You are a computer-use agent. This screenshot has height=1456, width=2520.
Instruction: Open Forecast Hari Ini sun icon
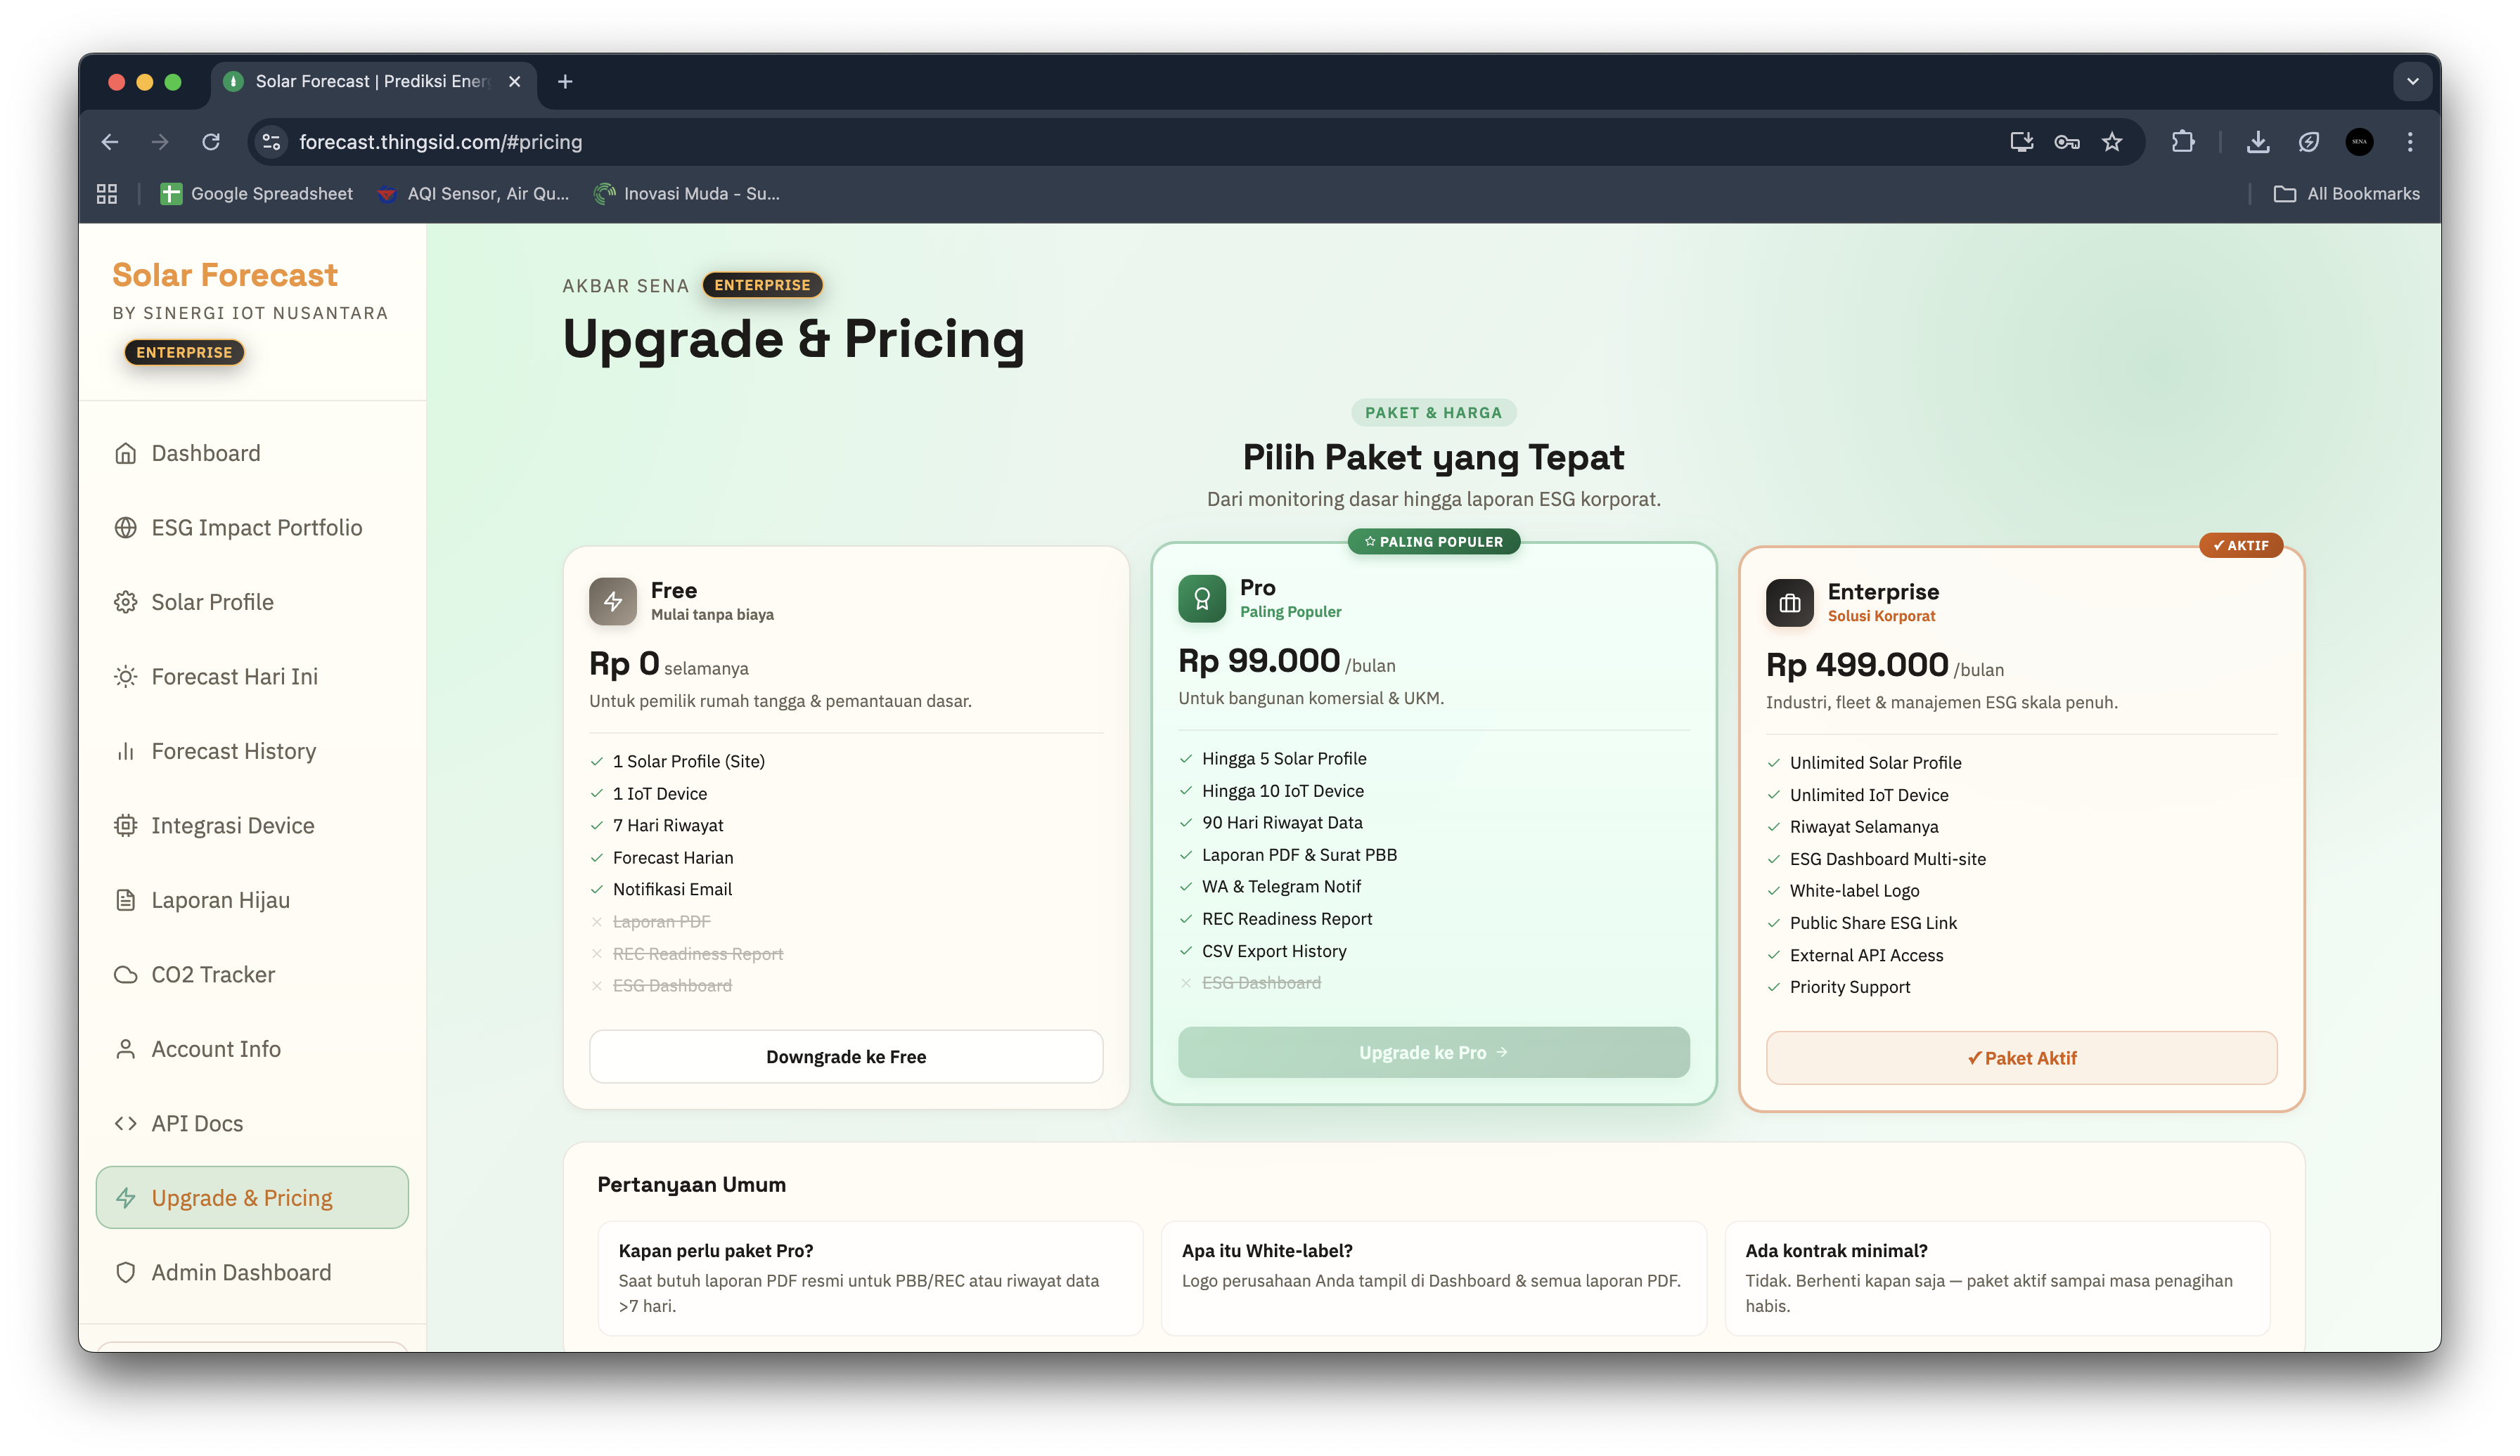126,677
